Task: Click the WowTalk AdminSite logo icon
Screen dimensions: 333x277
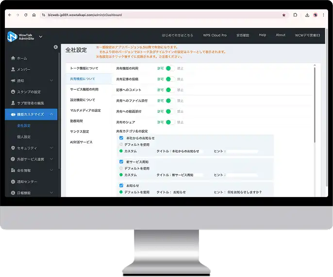Action: (12, 36)
